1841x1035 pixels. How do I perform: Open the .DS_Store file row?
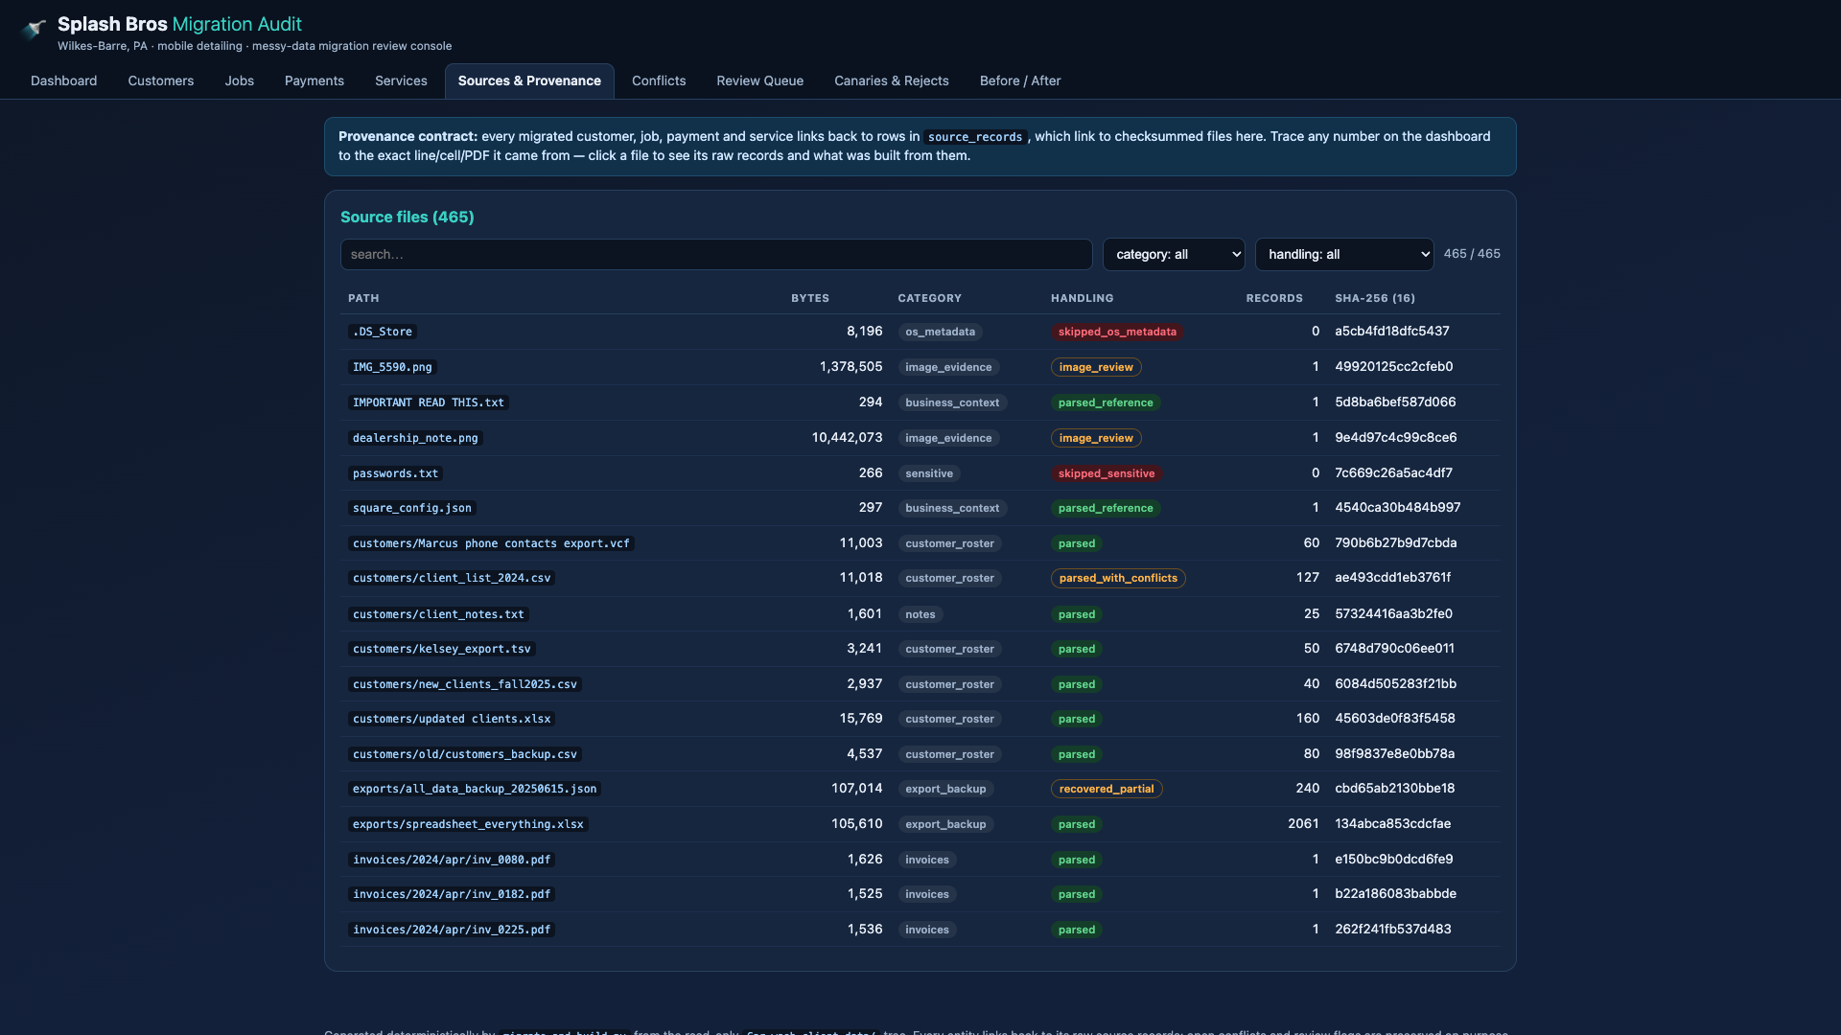point(920,332)
